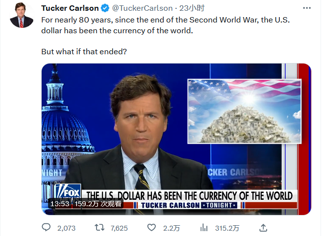The height and width of the screenshot is (236, 322).
Task: Click the share upload icon
Action: (x=263, y=228)
